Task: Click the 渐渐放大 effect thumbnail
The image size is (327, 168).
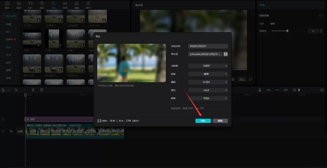Action: (54, 64)
